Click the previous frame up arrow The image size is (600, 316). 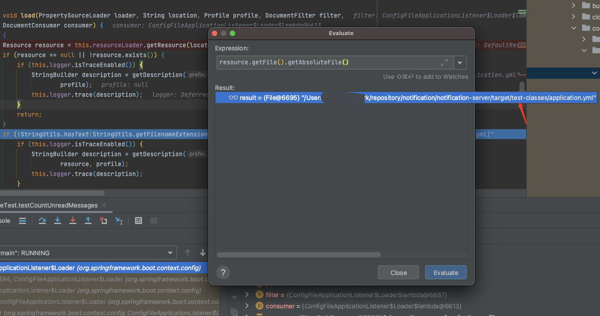click(x=188, y=253)
